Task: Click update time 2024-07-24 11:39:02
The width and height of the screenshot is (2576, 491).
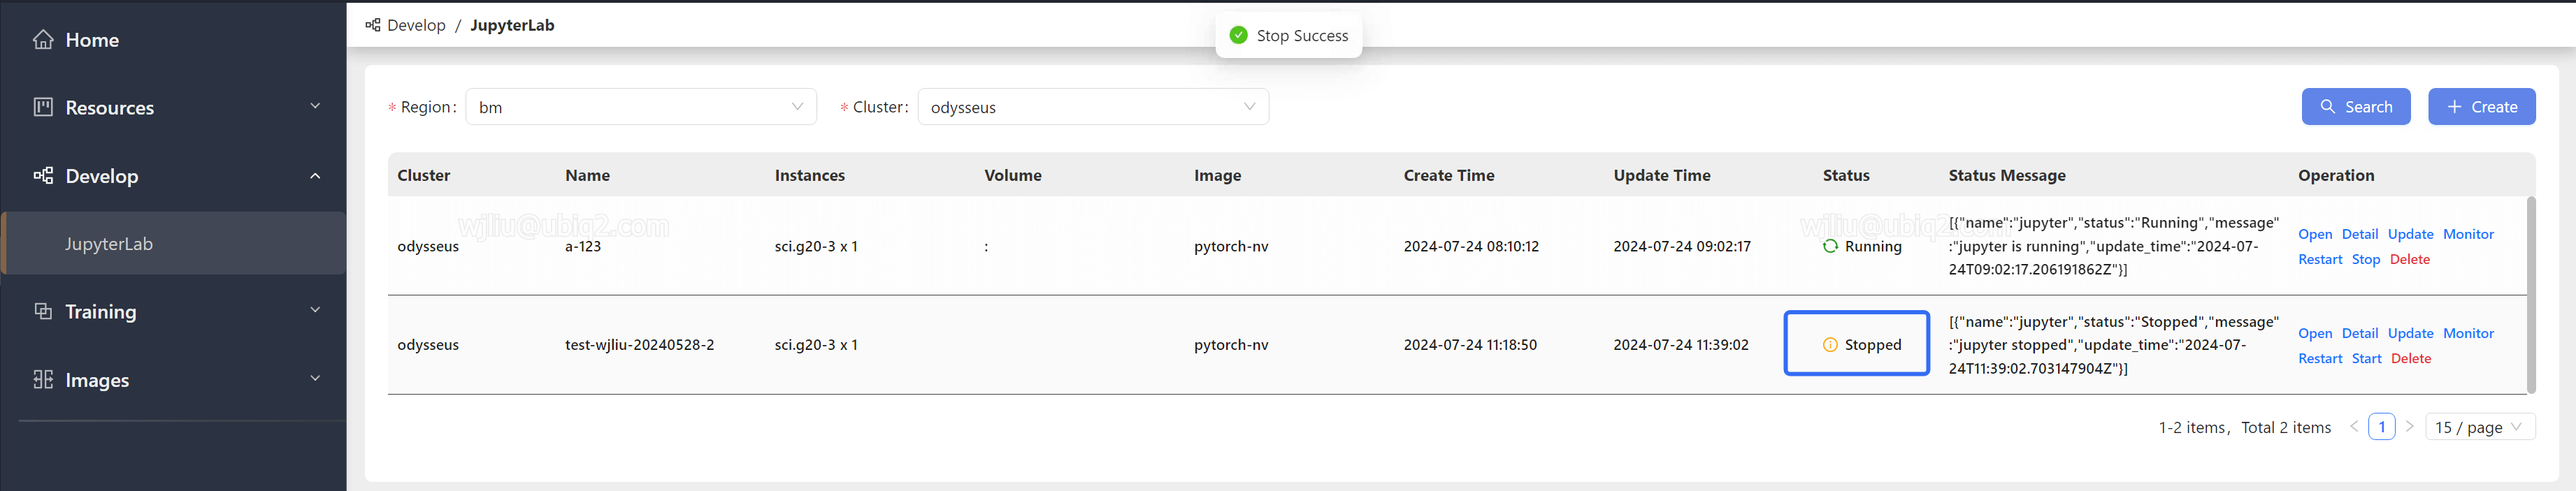Action: coord(1680,344)
